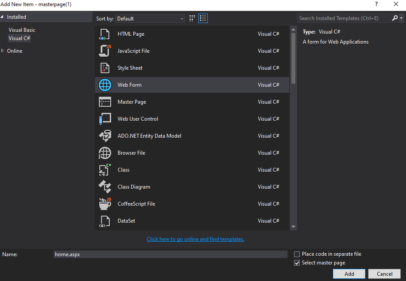Focus the Search Installed Templates box
Viewport: 406px width, 281px height.
(x=345, y=18)
